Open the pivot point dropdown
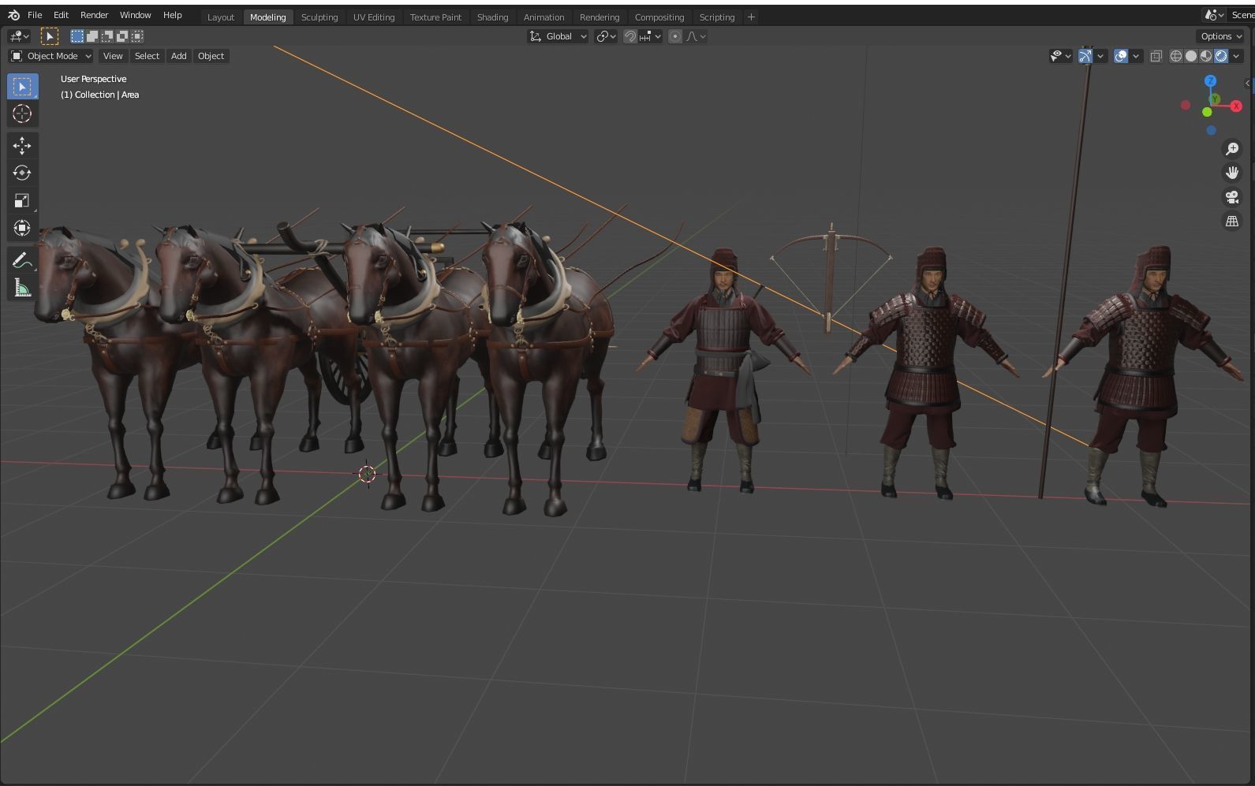 tap(606, 36)
